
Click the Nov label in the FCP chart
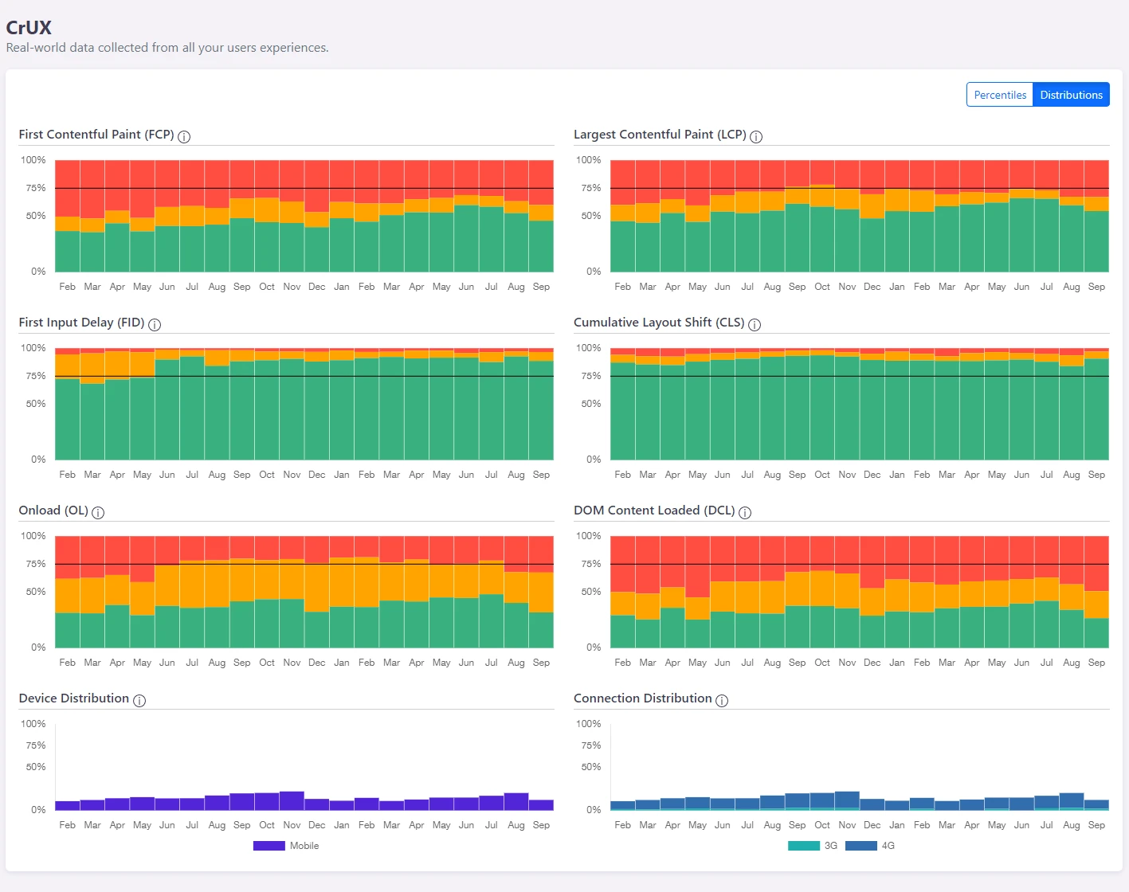[292, 287]
